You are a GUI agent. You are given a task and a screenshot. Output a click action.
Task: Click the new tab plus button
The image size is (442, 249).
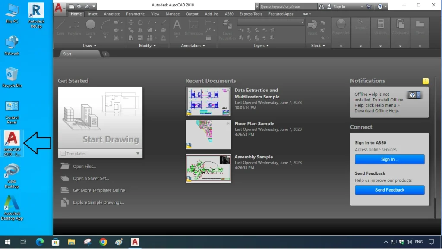(x=106, y=54)
